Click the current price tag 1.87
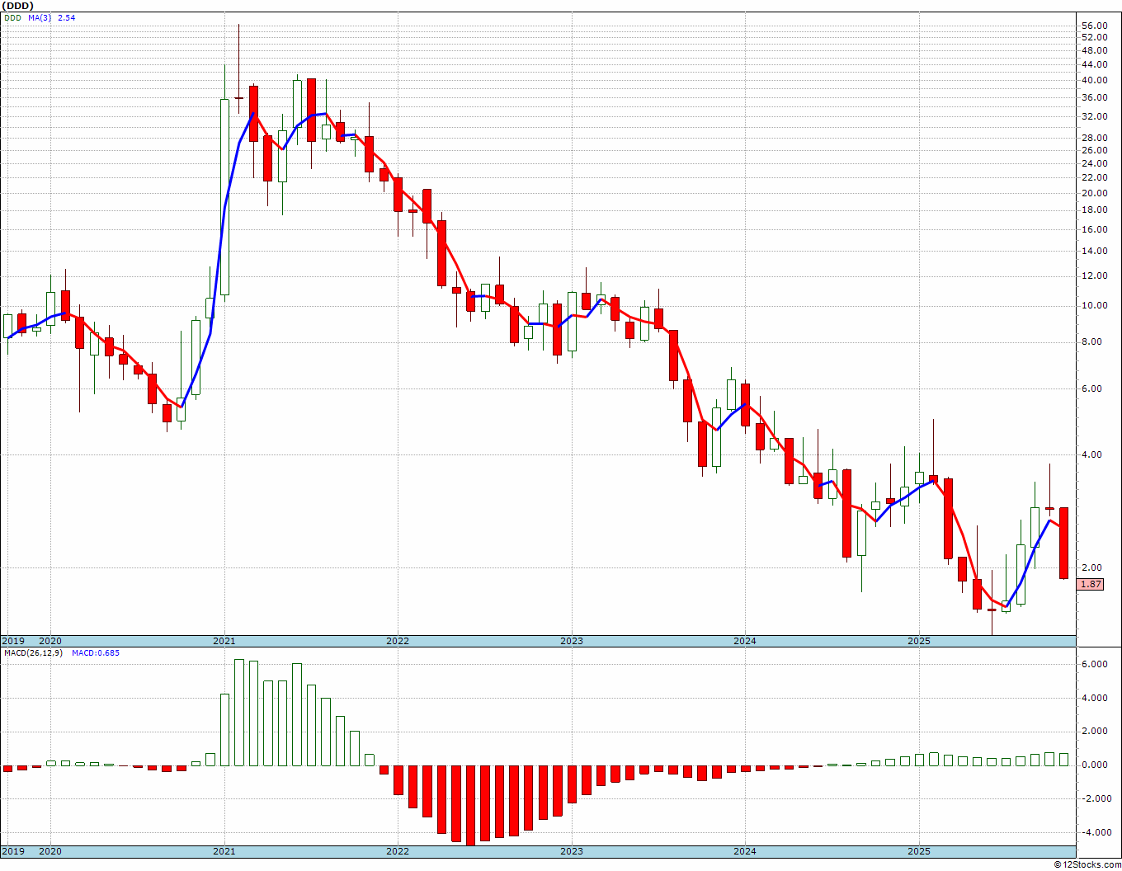The height and width of the screenshot is (871, 1122). pyautogui.click(x=1091, y=584)
